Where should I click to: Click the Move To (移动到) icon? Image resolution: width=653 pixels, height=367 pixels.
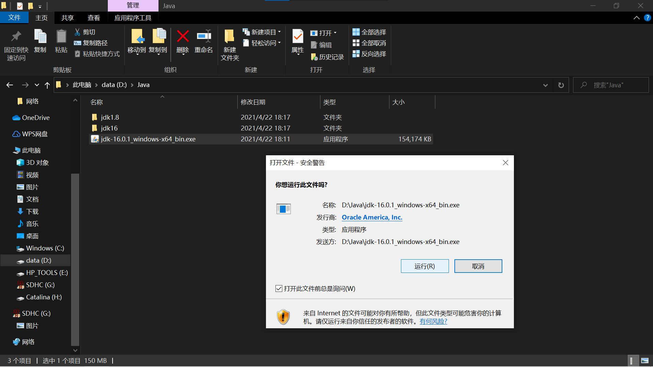click(x=137, y=36)
